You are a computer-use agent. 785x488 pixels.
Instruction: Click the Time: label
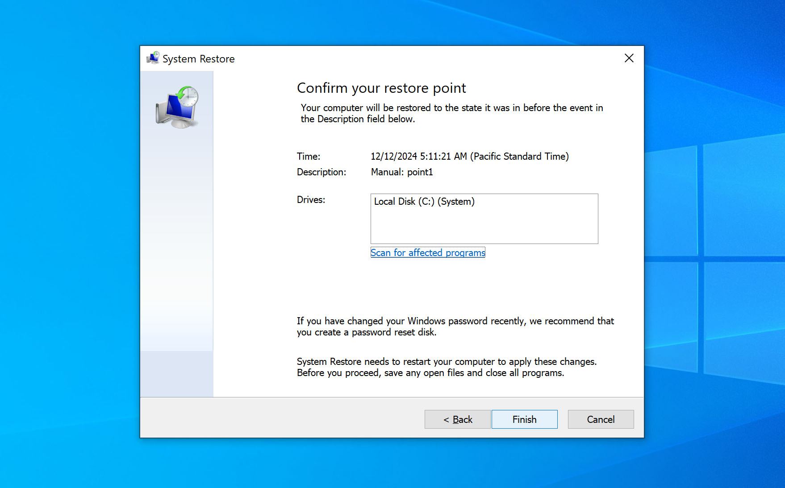309,157
